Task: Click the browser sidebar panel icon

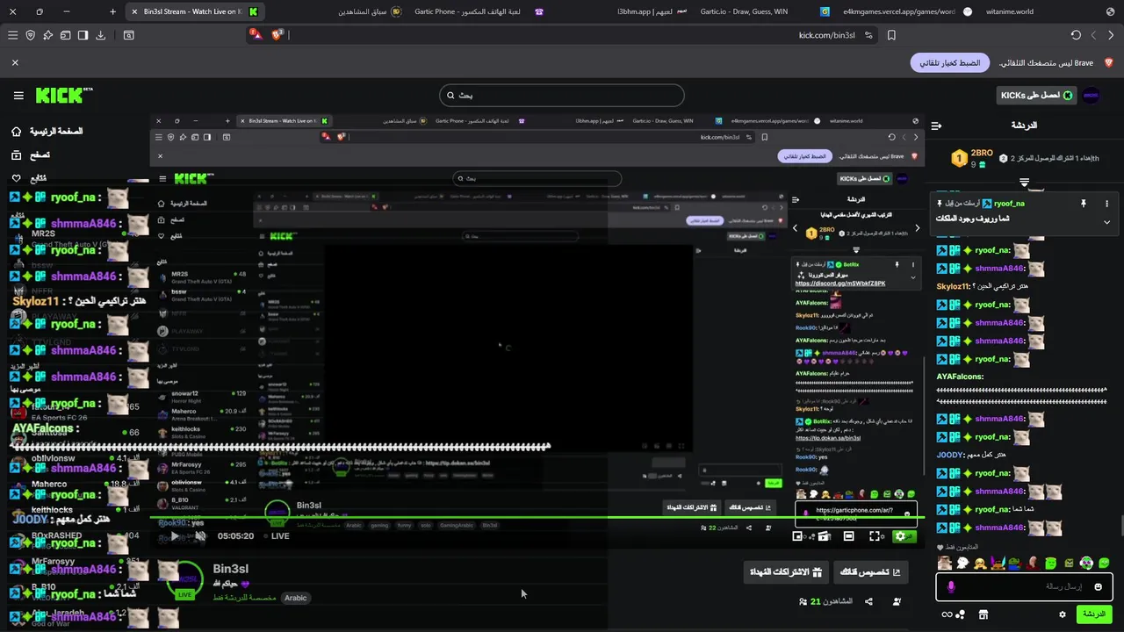Action: [x=83, y=35]
